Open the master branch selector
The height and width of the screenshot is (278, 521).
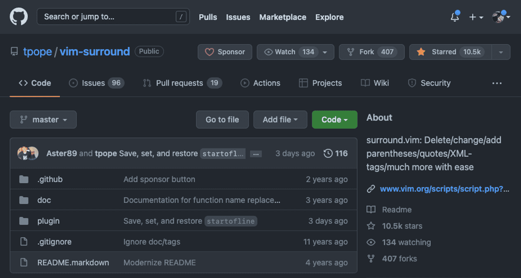[43, 119]
